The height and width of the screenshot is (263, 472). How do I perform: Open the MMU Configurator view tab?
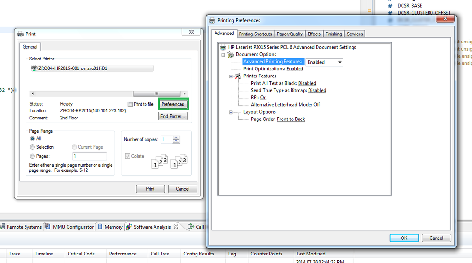pos(70,227)
